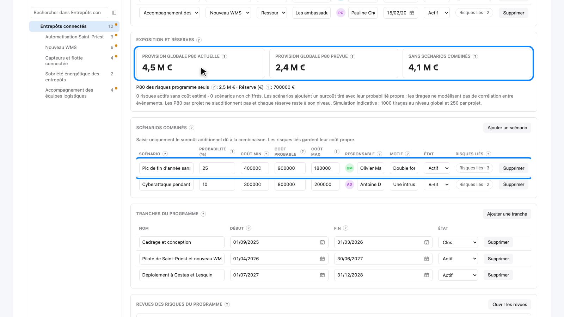Delete the Pilote de Saint-Priest tranche
The width and height of the screenshot is (564, 317).
click(x=498, y=259)
